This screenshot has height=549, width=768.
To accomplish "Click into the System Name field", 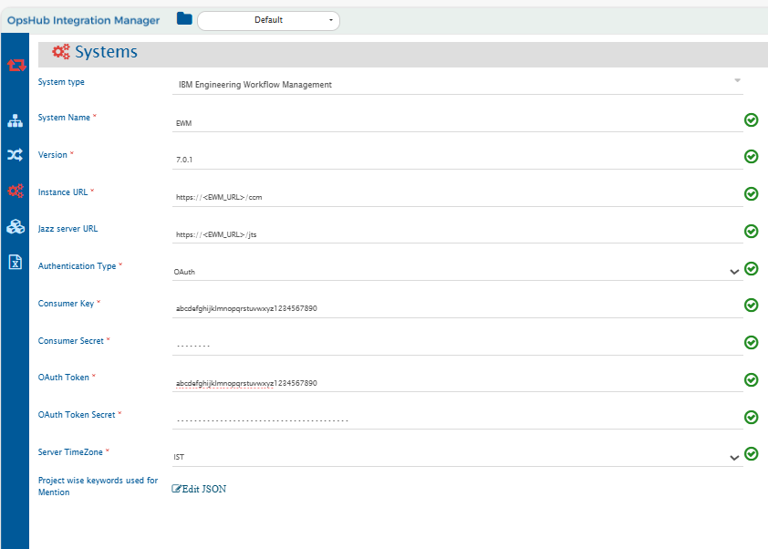I will (x=456, y=122).
